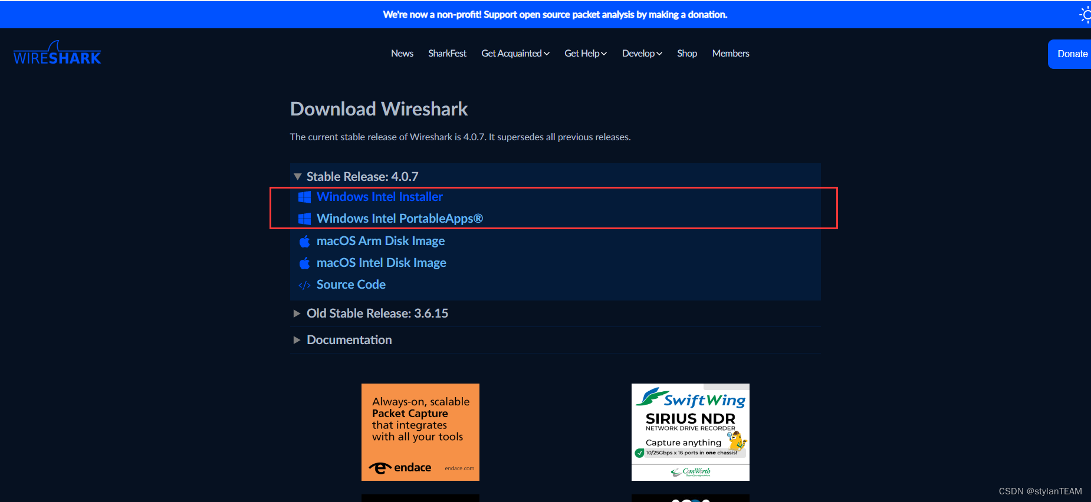
Task: Open the SwiftWing SIRIUS NDR ad
Action: (x=691, y=432)
